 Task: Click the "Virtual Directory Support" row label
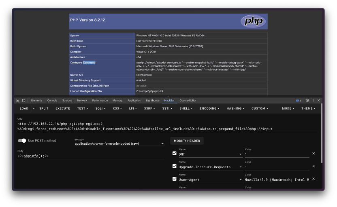click(85, 80)
